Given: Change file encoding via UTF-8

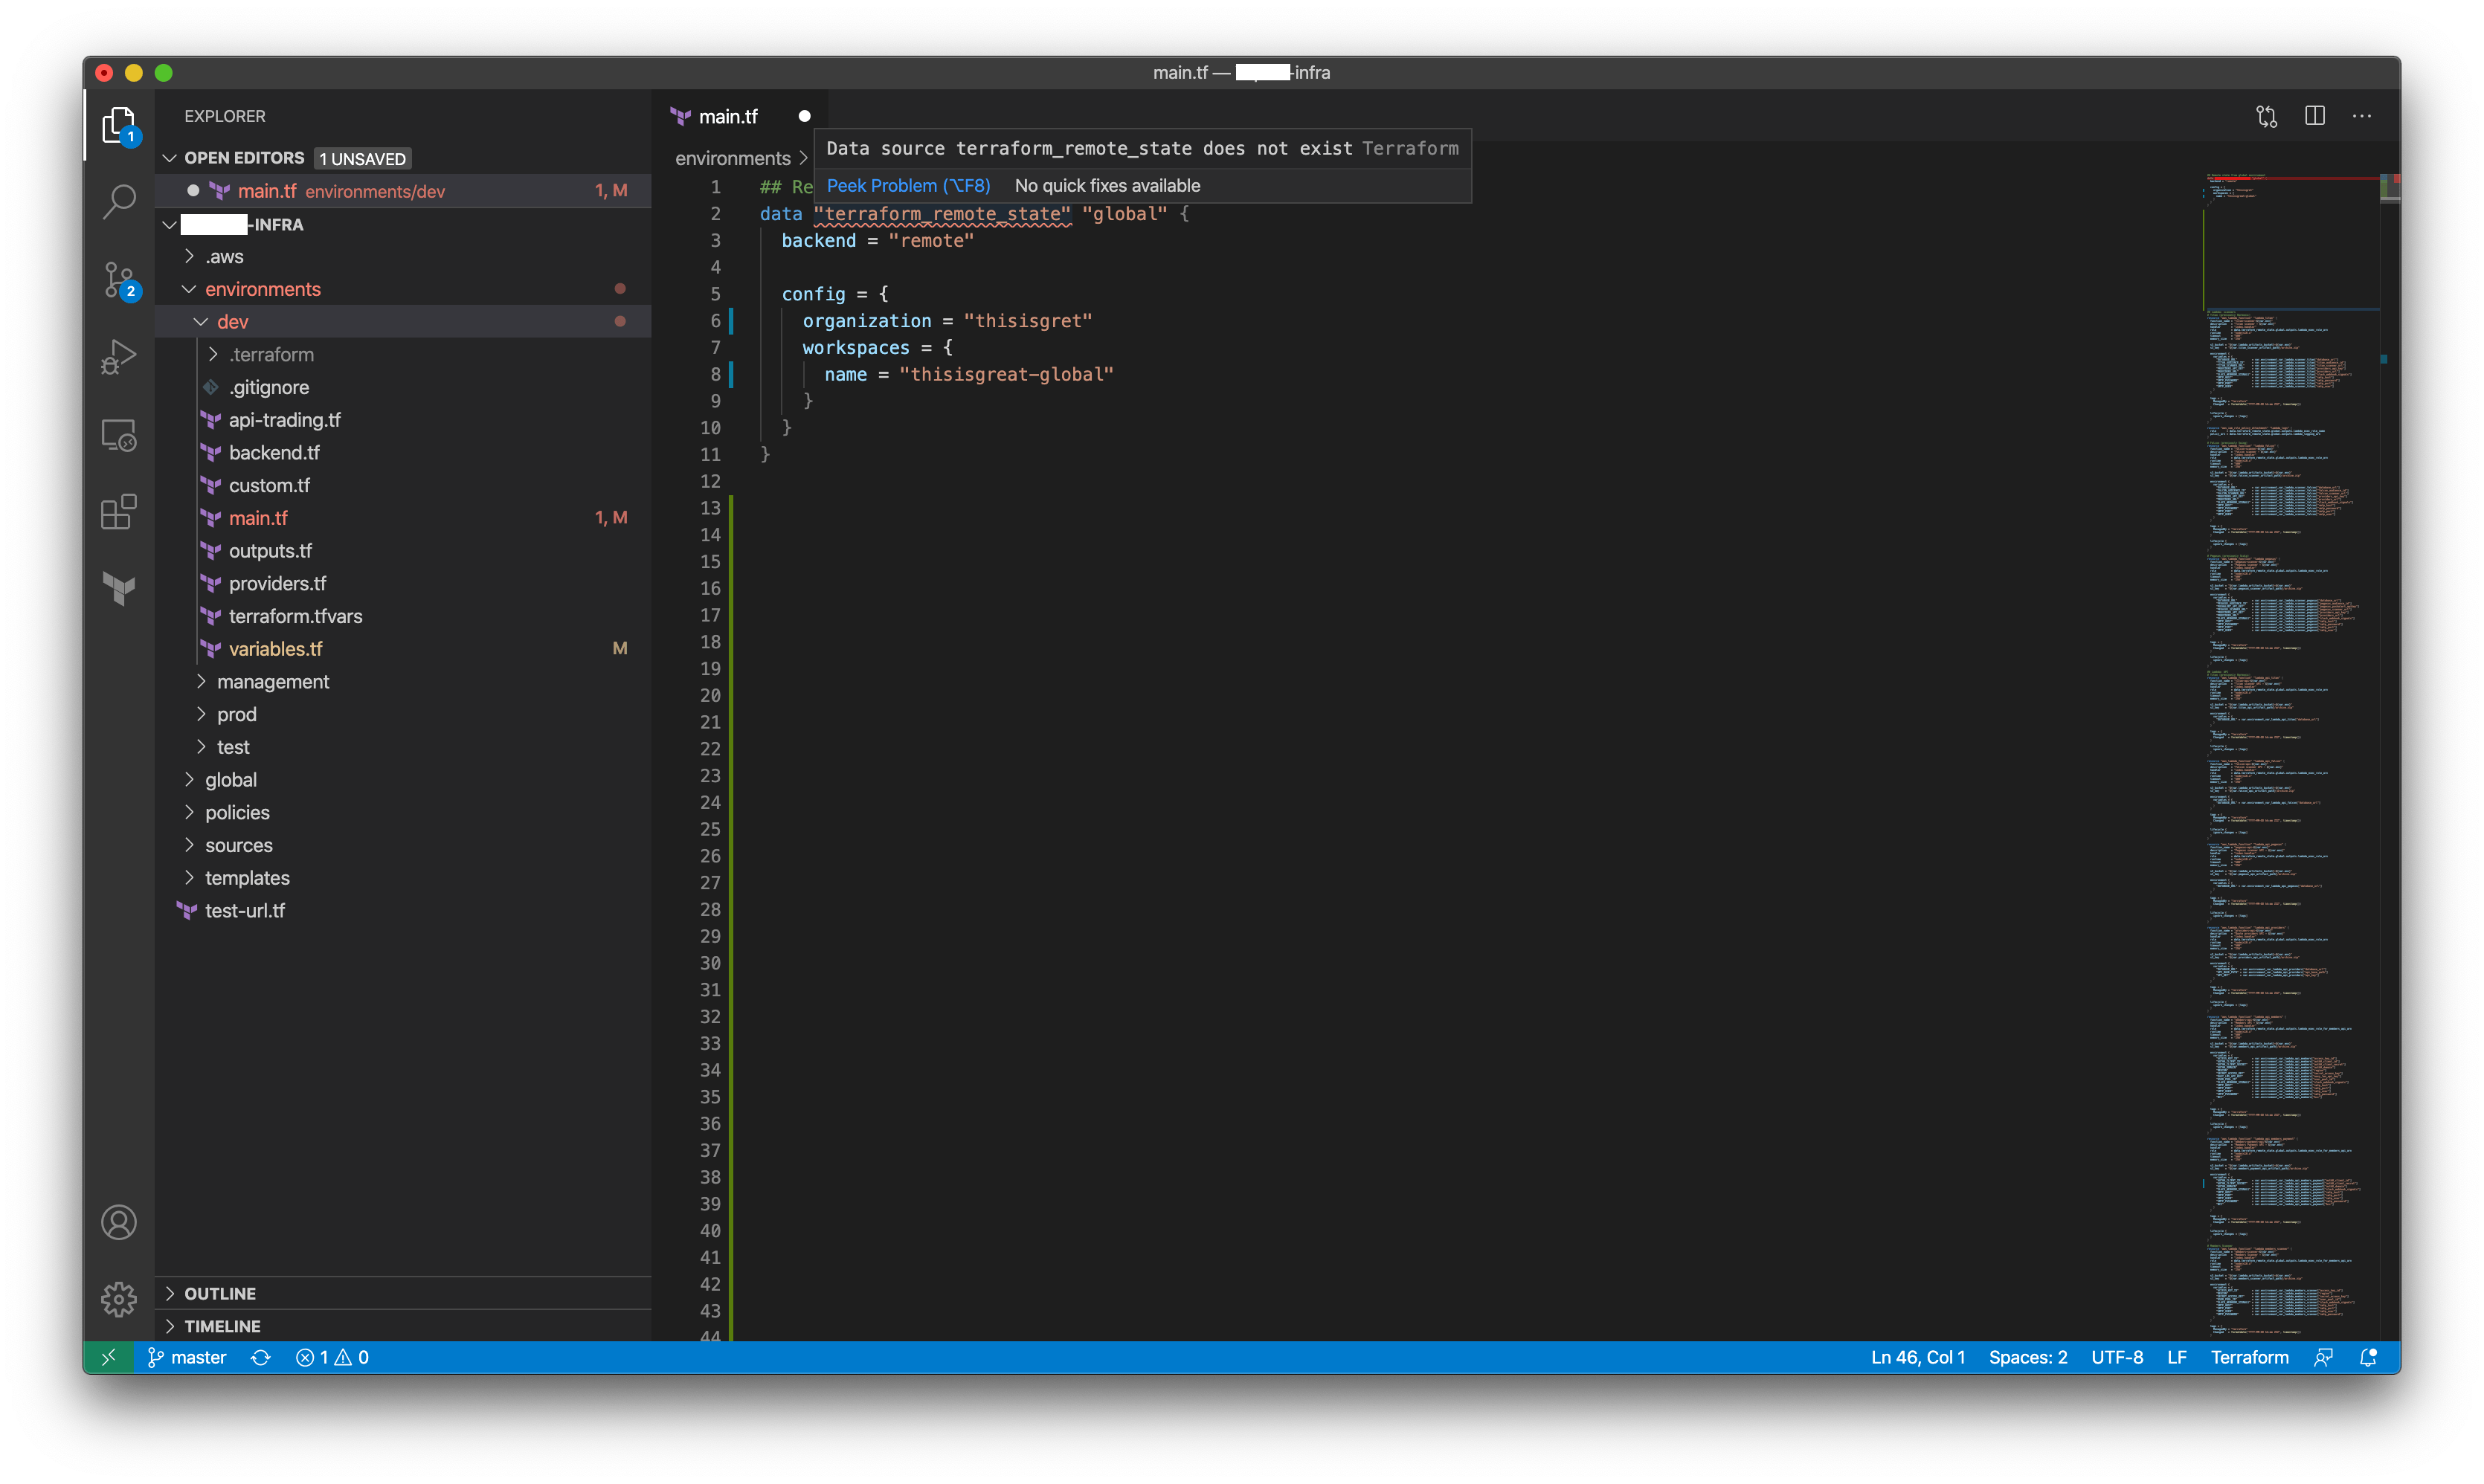Looking at the screenshot, I should click(2116, 1357).
